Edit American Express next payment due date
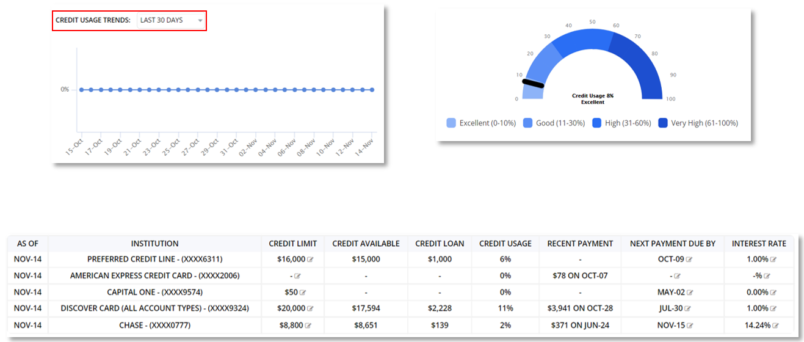 [677, 276]
